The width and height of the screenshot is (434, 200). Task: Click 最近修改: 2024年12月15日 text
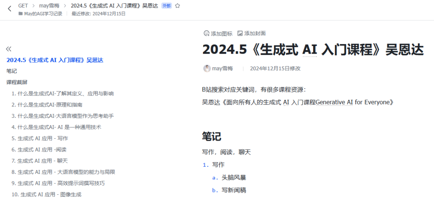(x=98, y=14)
